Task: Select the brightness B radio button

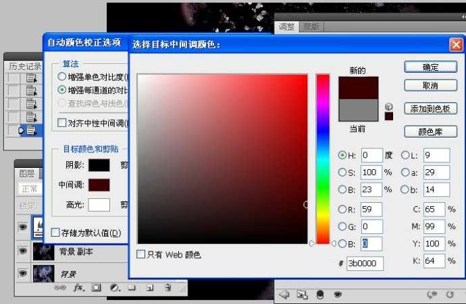Action: pyautogui.click(x=342, y=189)
